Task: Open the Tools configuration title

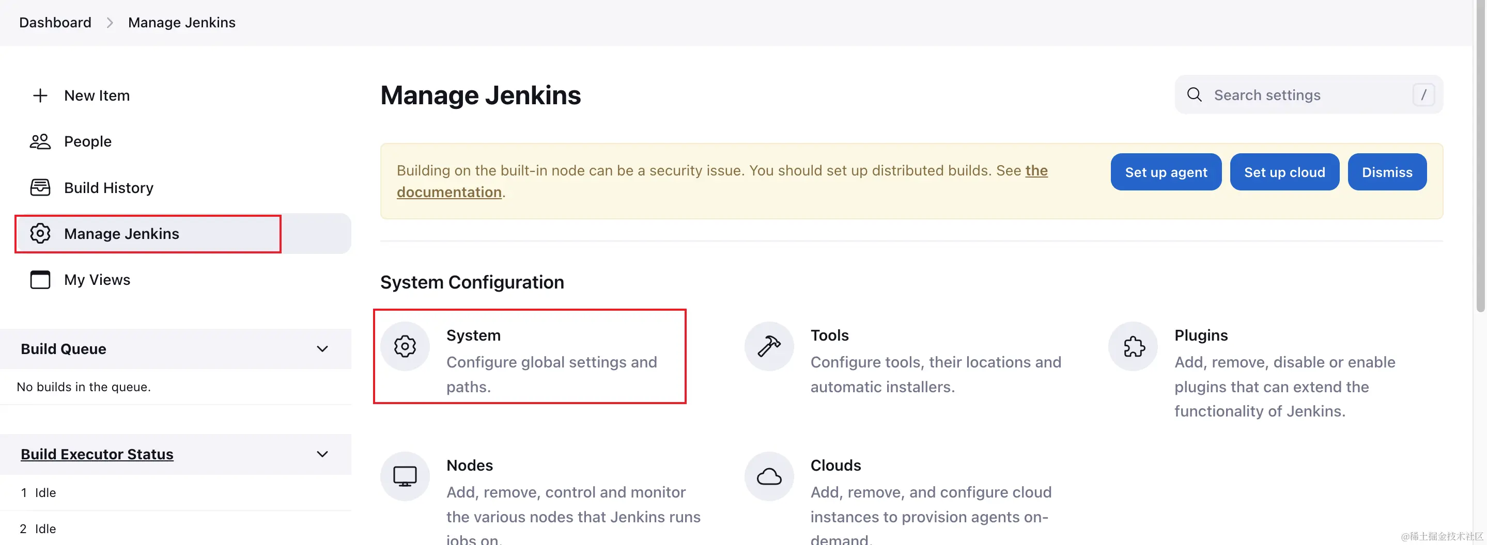Action: tap(829, 335)
